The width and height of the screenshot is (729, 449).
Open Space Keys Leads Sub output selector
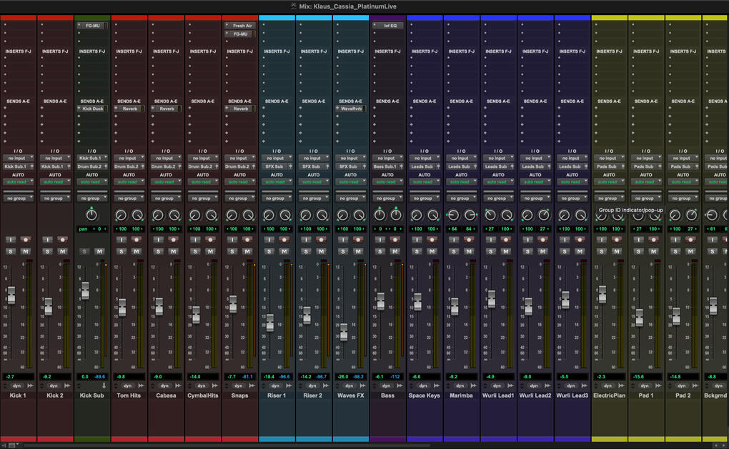422,166
